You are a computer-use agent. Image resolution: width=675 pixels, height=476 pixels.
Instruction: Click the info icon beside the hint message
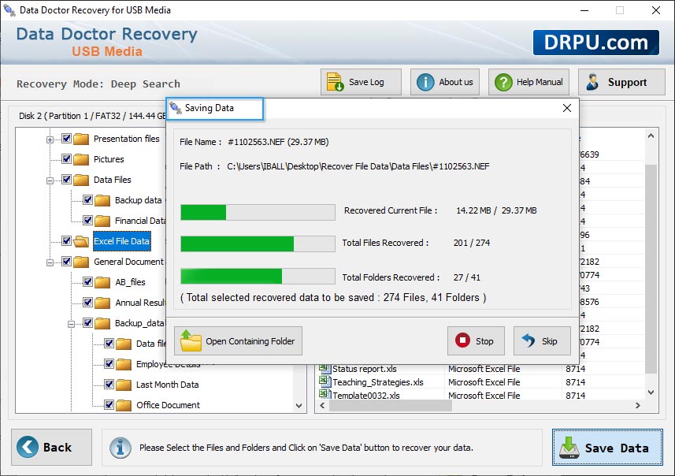[120, 448]
